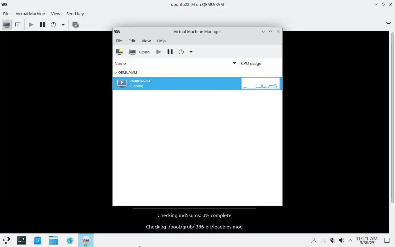395x247 pixels.
Task: Open the Virtual Machine menu
Action: [x=30, y=14]
